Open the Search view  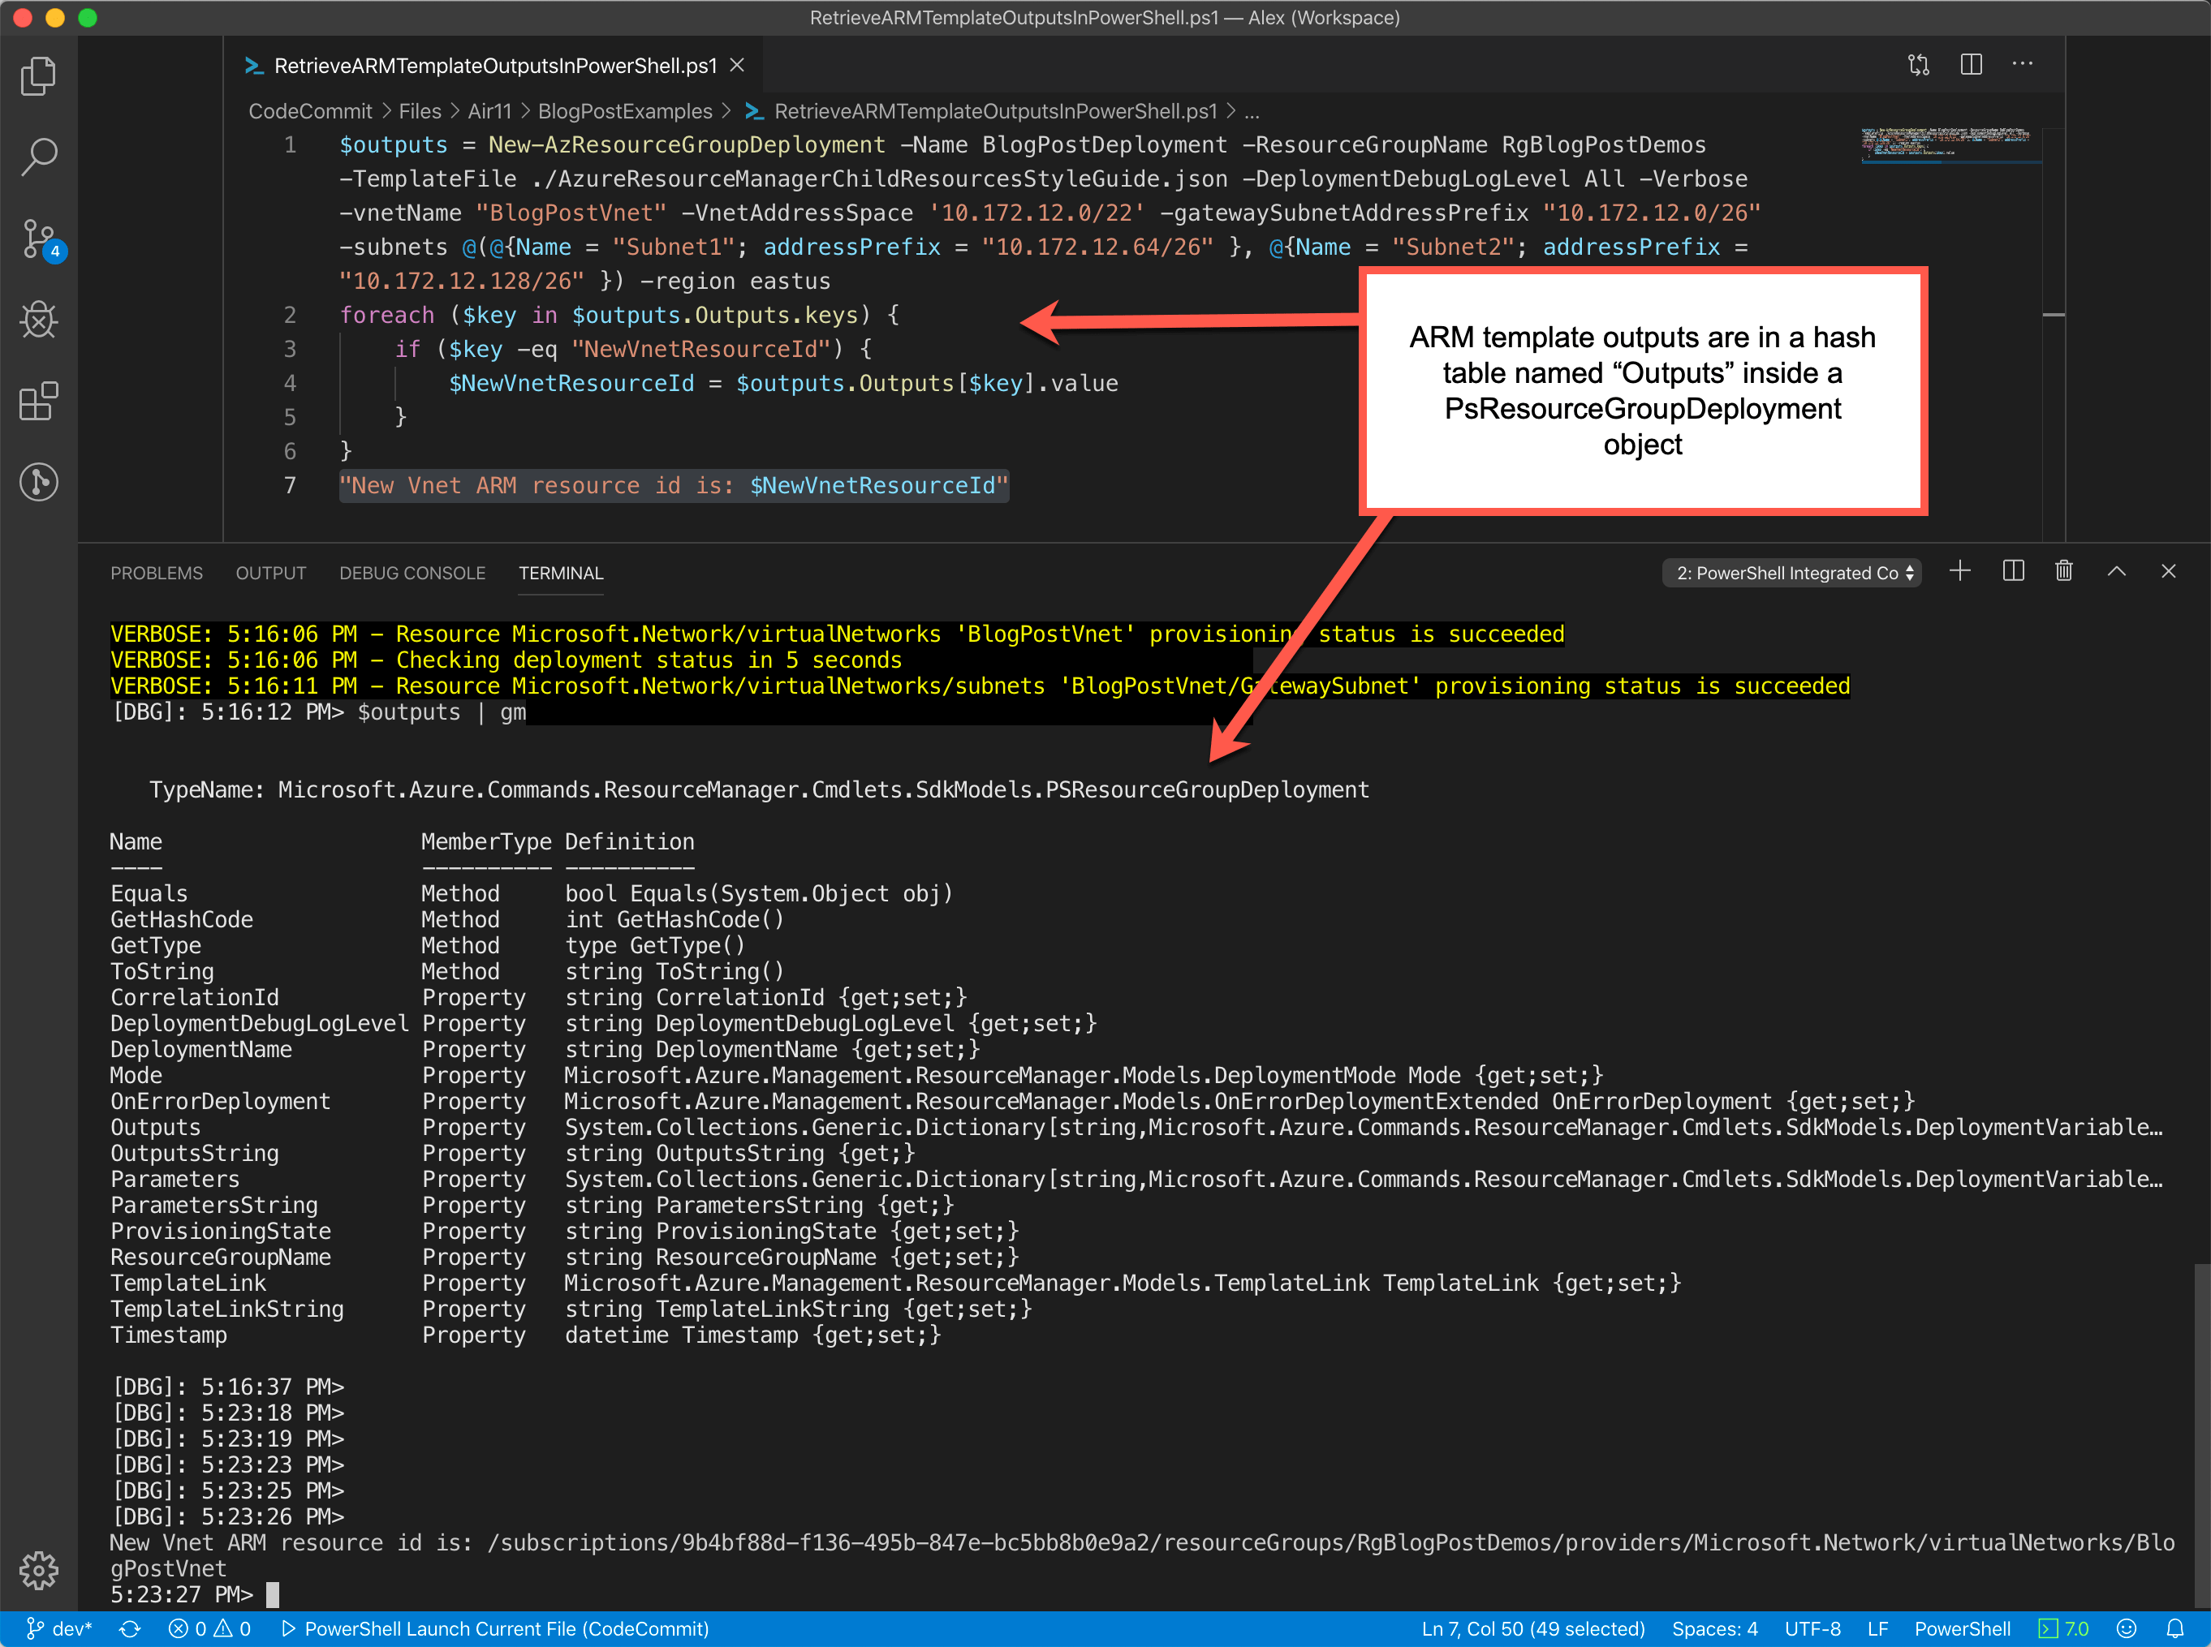point(39,157)
